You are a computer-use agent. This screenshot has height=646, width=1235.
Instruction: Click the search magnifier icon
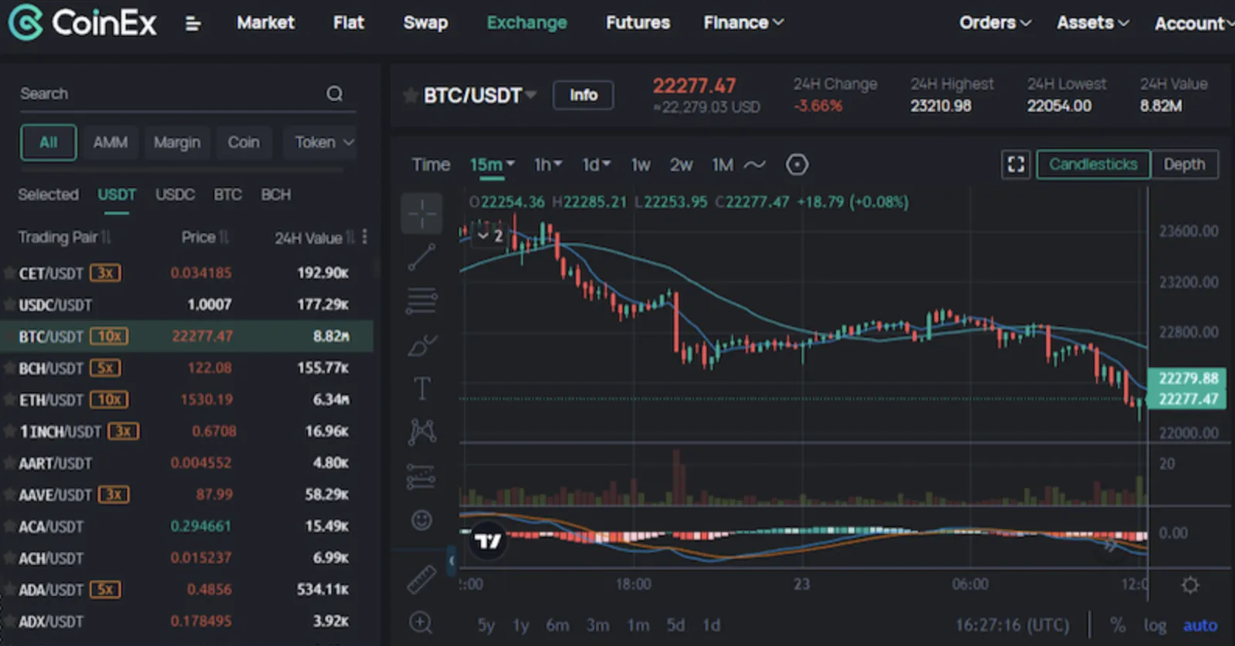coord(334,93)
